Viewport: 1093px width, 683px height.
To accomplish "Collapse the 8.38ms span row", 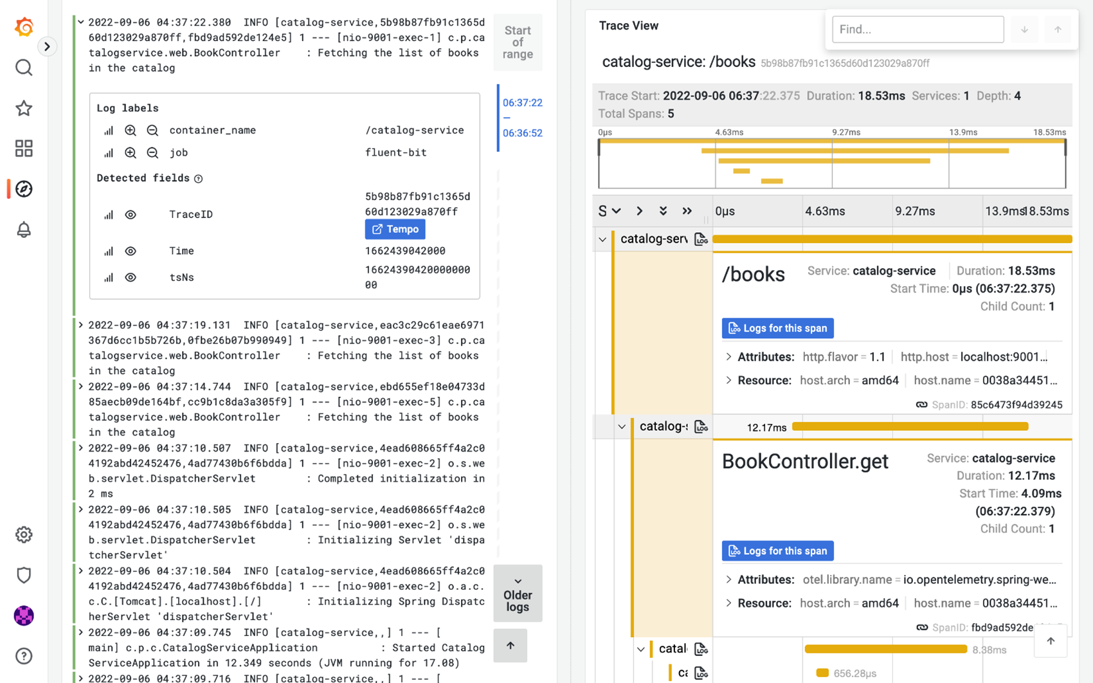I will [641, 650].
